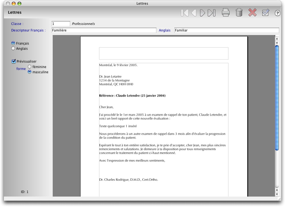Screen dimensions: 285x207
Task: Print the letter with printer icon
Action: (226, 13)
